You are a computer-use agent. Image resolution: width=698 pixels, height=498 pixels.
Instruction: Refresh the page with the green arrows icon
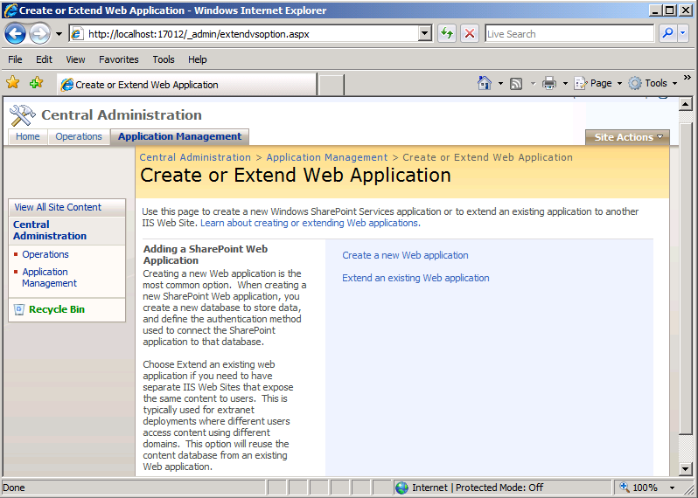pos(446,34)
